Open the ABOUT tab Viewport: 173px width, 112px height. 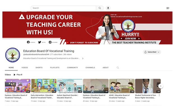[105, 67]
